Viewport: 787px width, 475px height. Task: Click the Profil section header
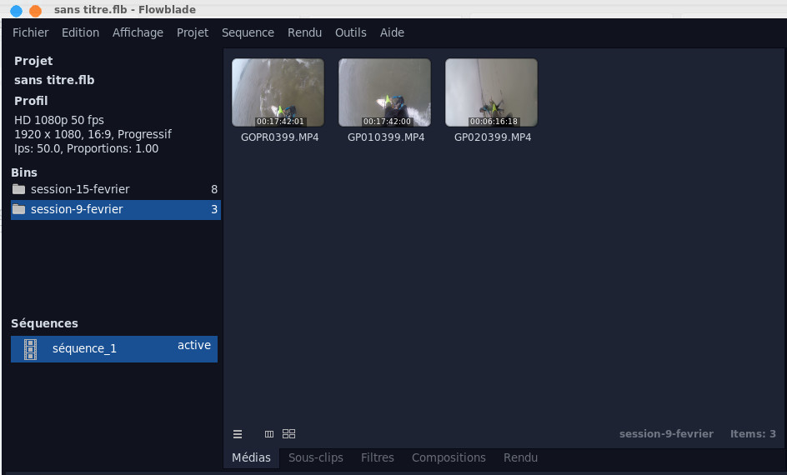pos(31,101)
